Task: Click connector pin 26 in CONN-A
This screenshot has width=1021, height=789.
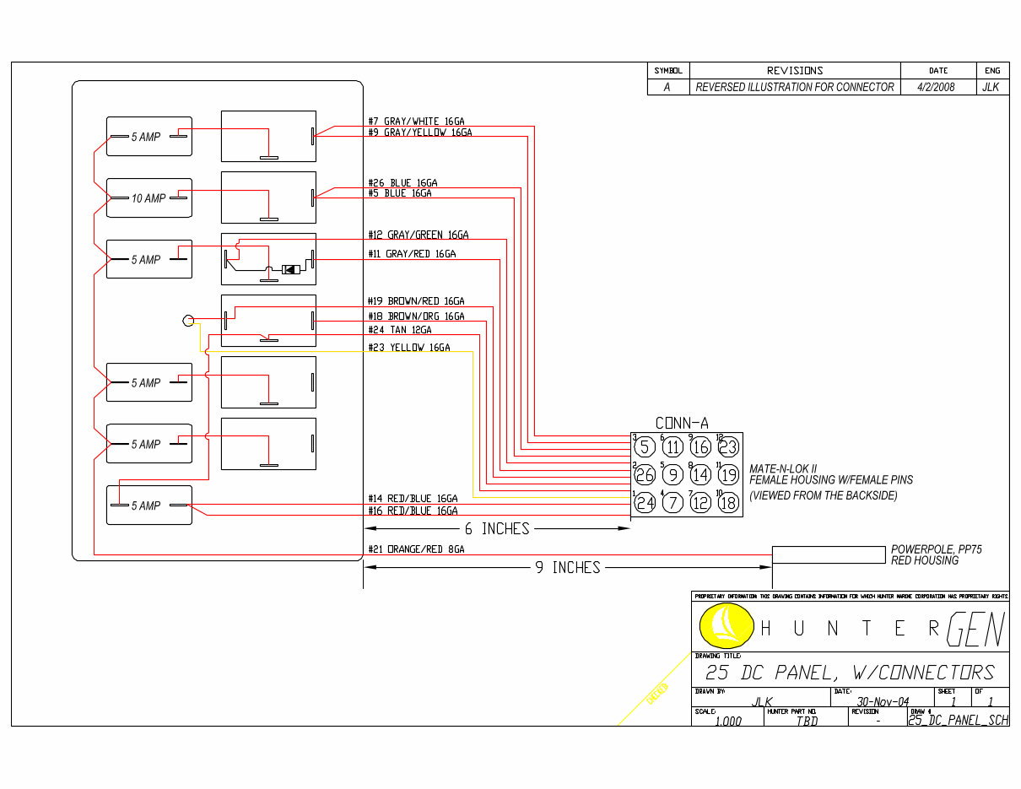Action: click(x=645, y=475)
